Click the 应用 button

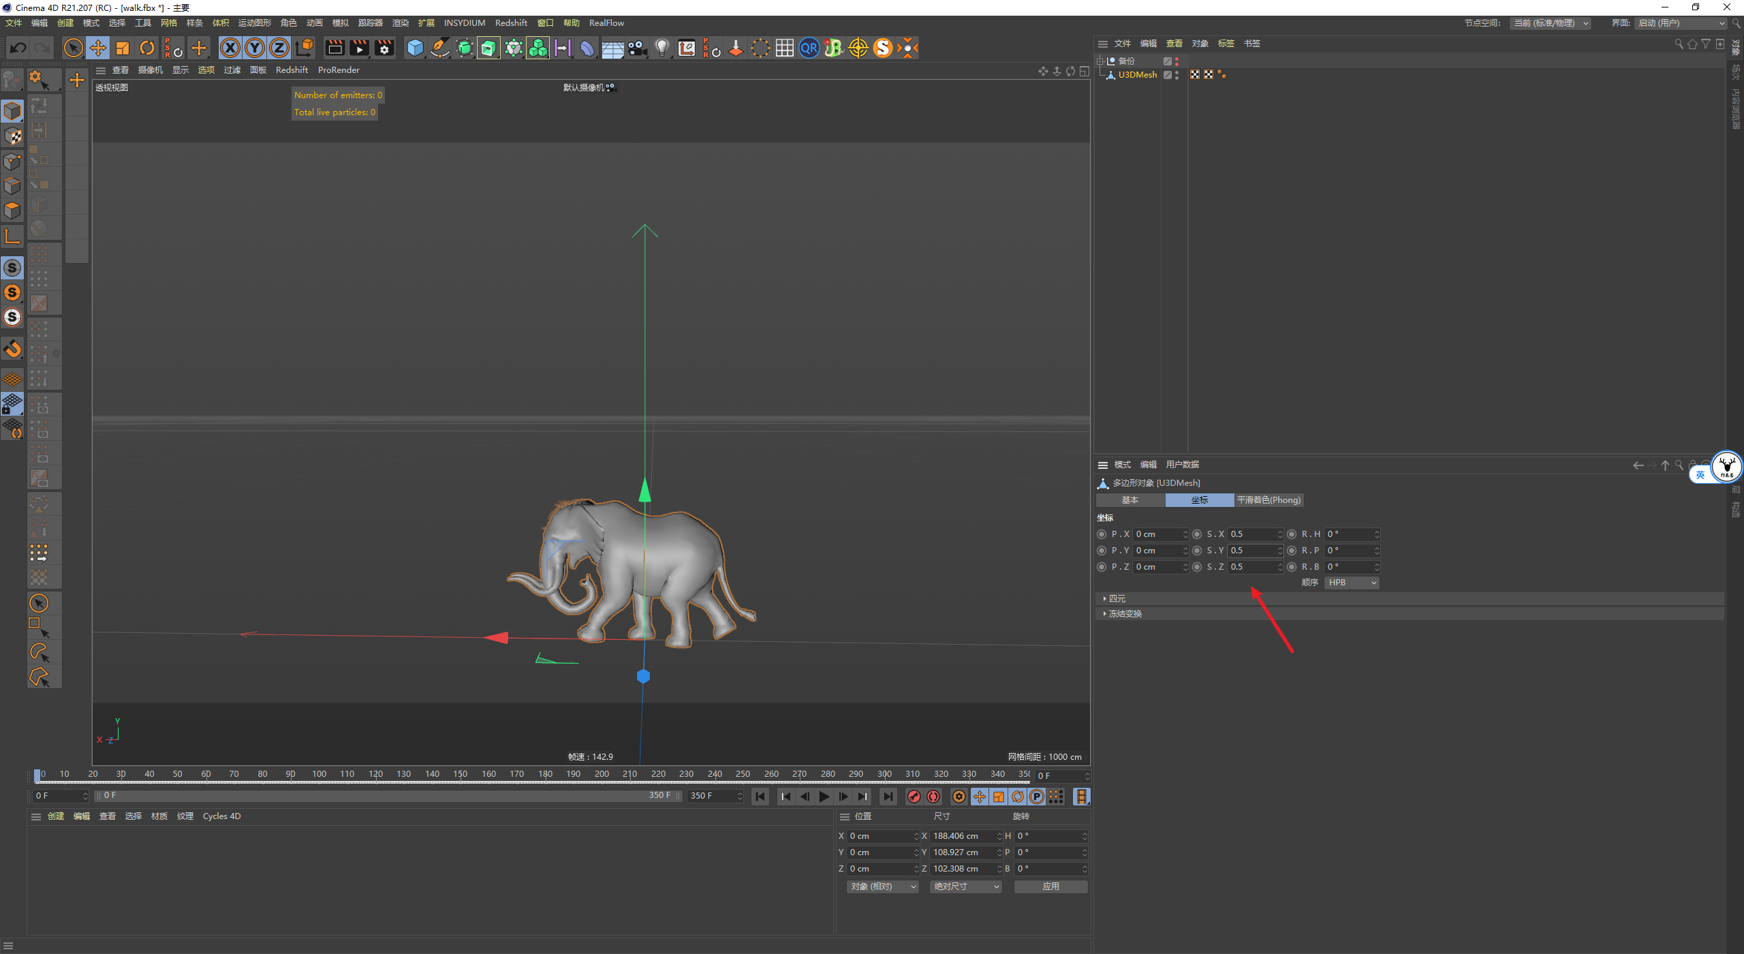(x=1050, y=887)
